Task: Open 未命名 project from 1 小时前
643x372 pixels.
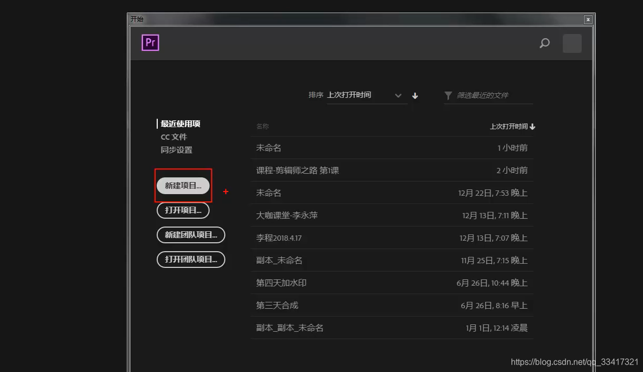Action: click(x=392, y=148)
